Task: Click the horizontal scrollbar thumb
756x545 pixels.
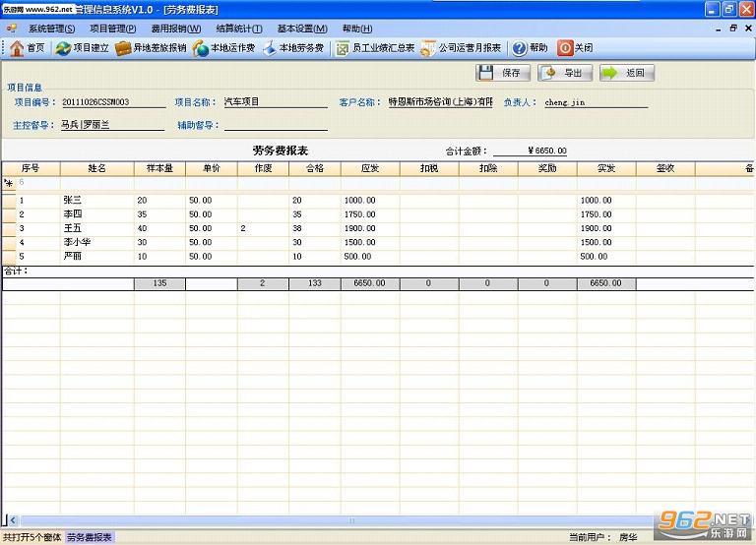Action: point(351,520)
